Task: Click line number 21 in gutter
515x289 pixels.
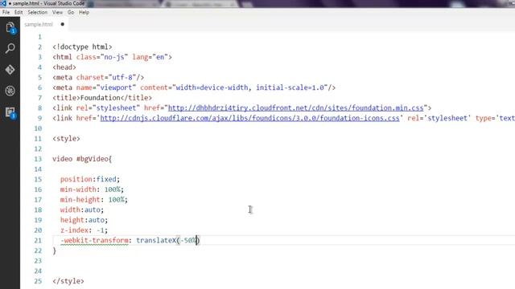Action: pos(38,240)
